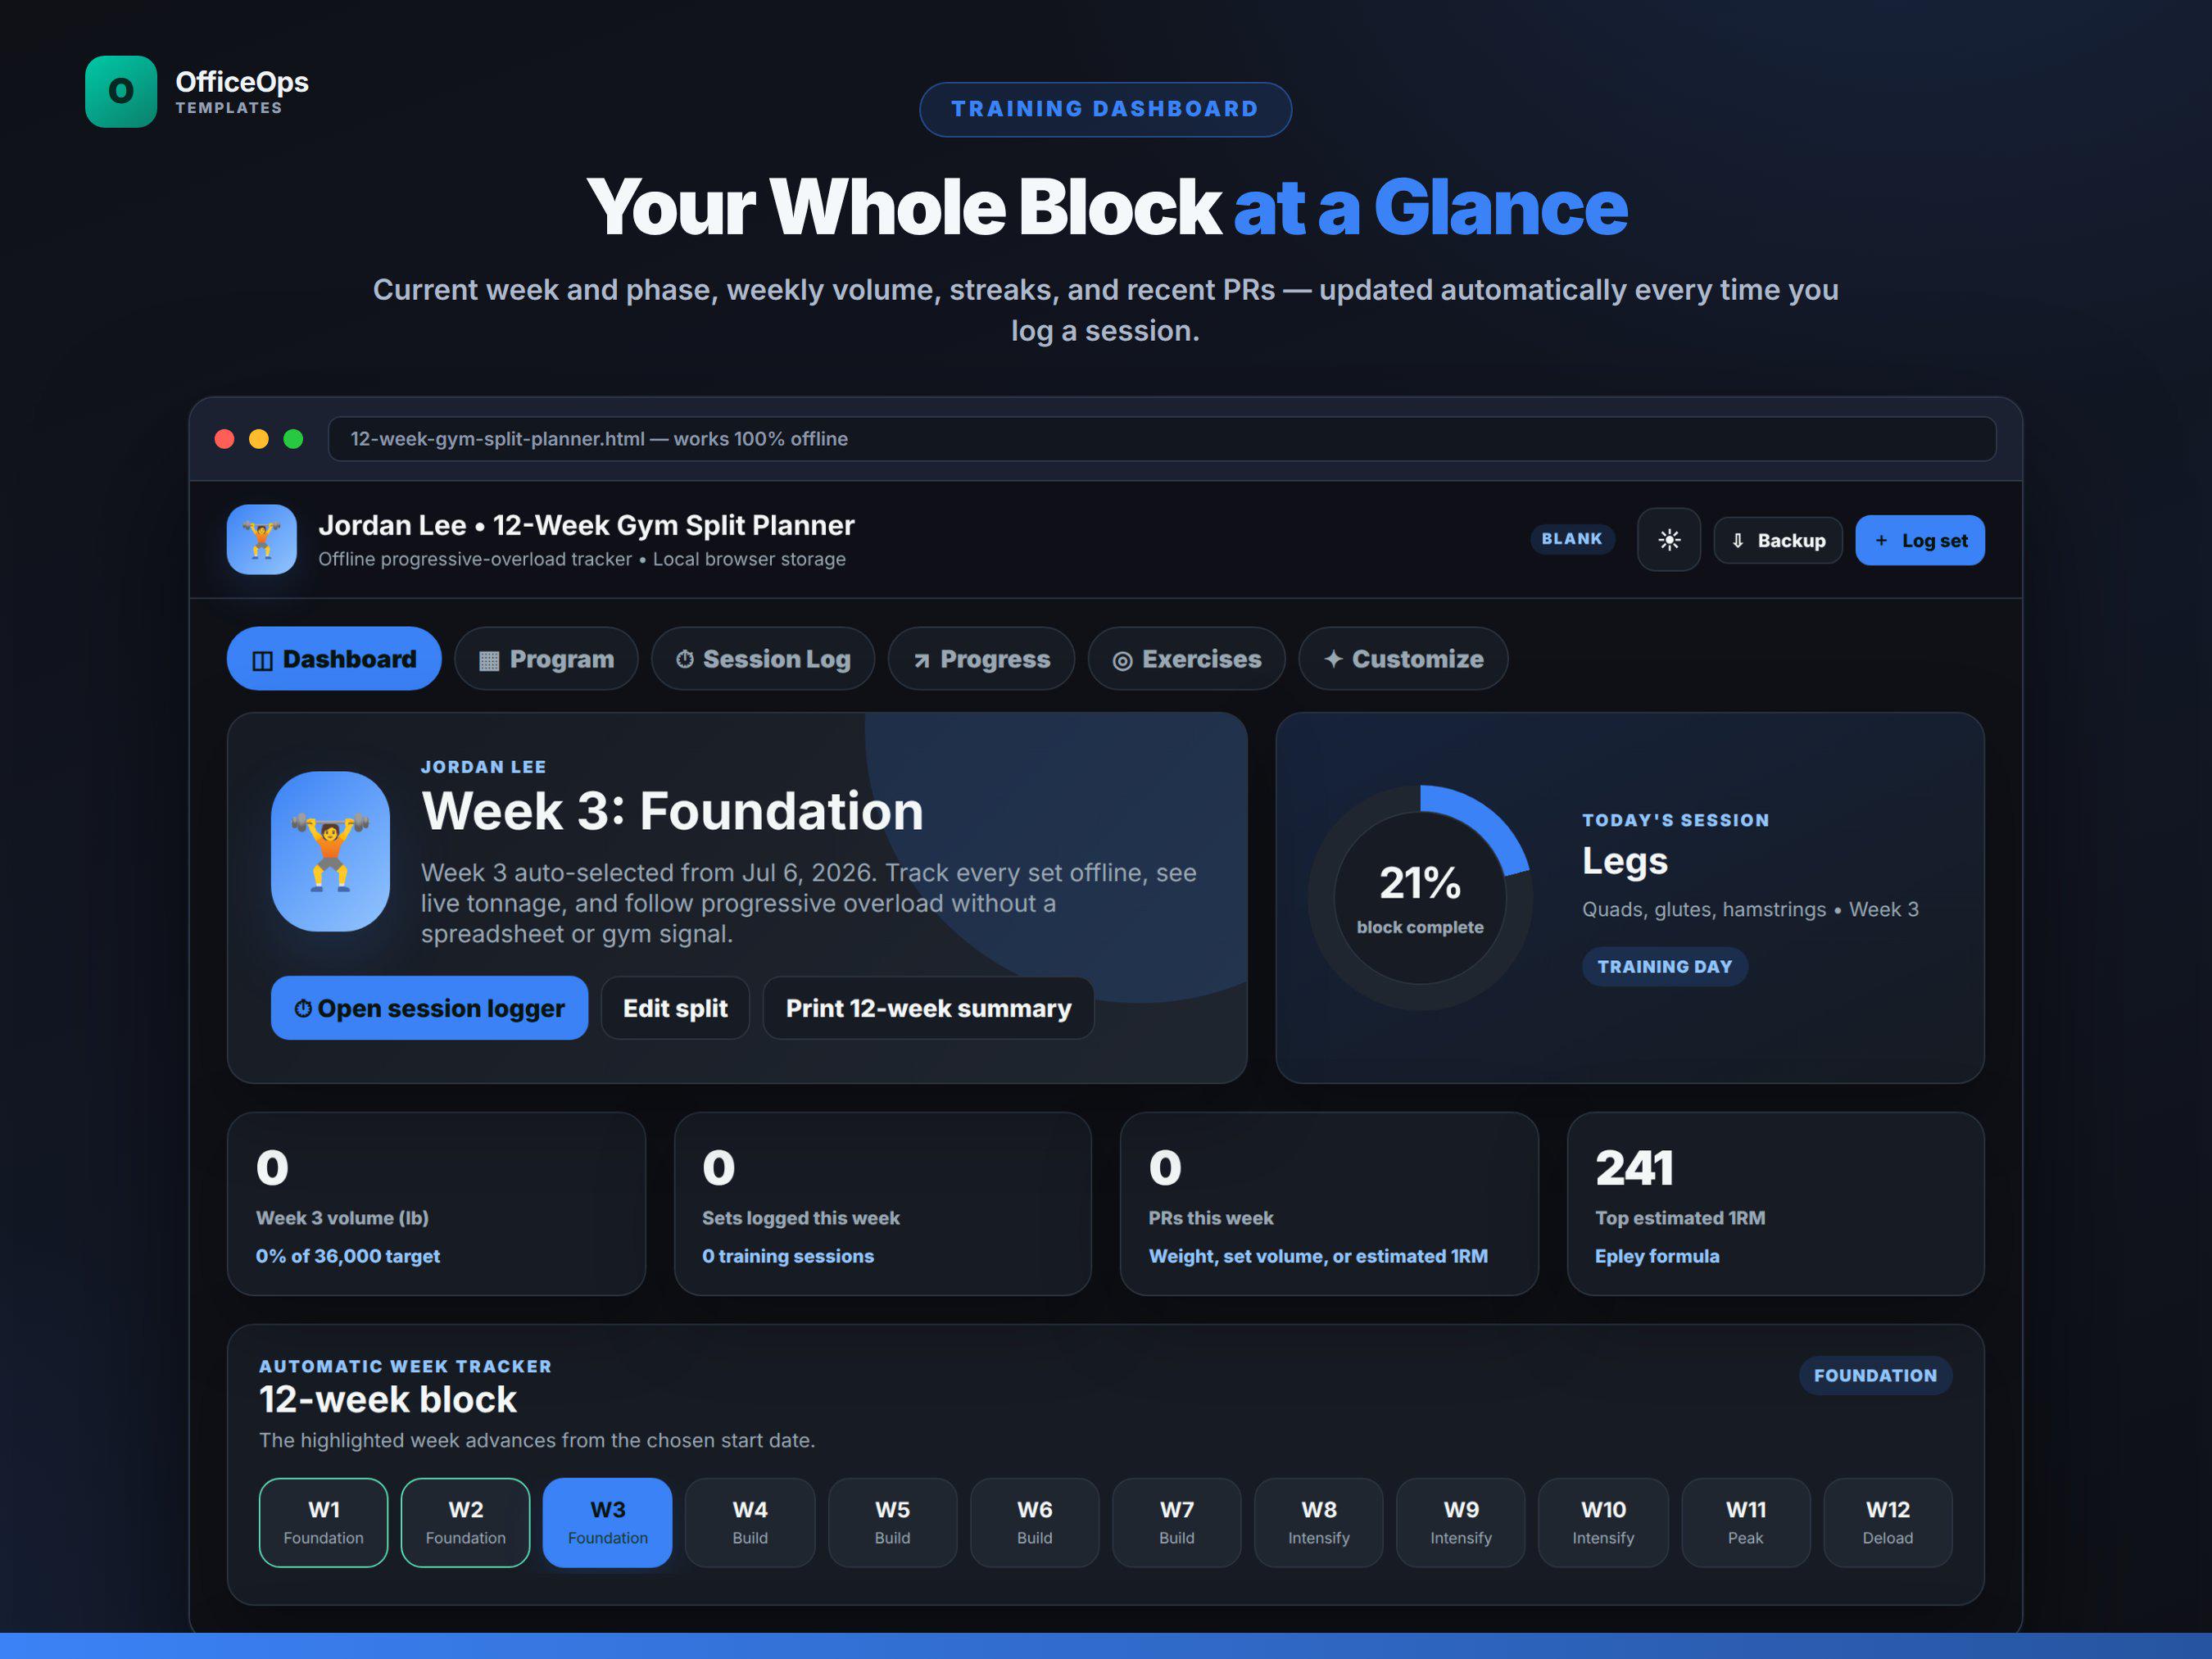The image size is (2212, 1659).
Task: Click the weightlifter app icon in header
Action: (261, 539)
